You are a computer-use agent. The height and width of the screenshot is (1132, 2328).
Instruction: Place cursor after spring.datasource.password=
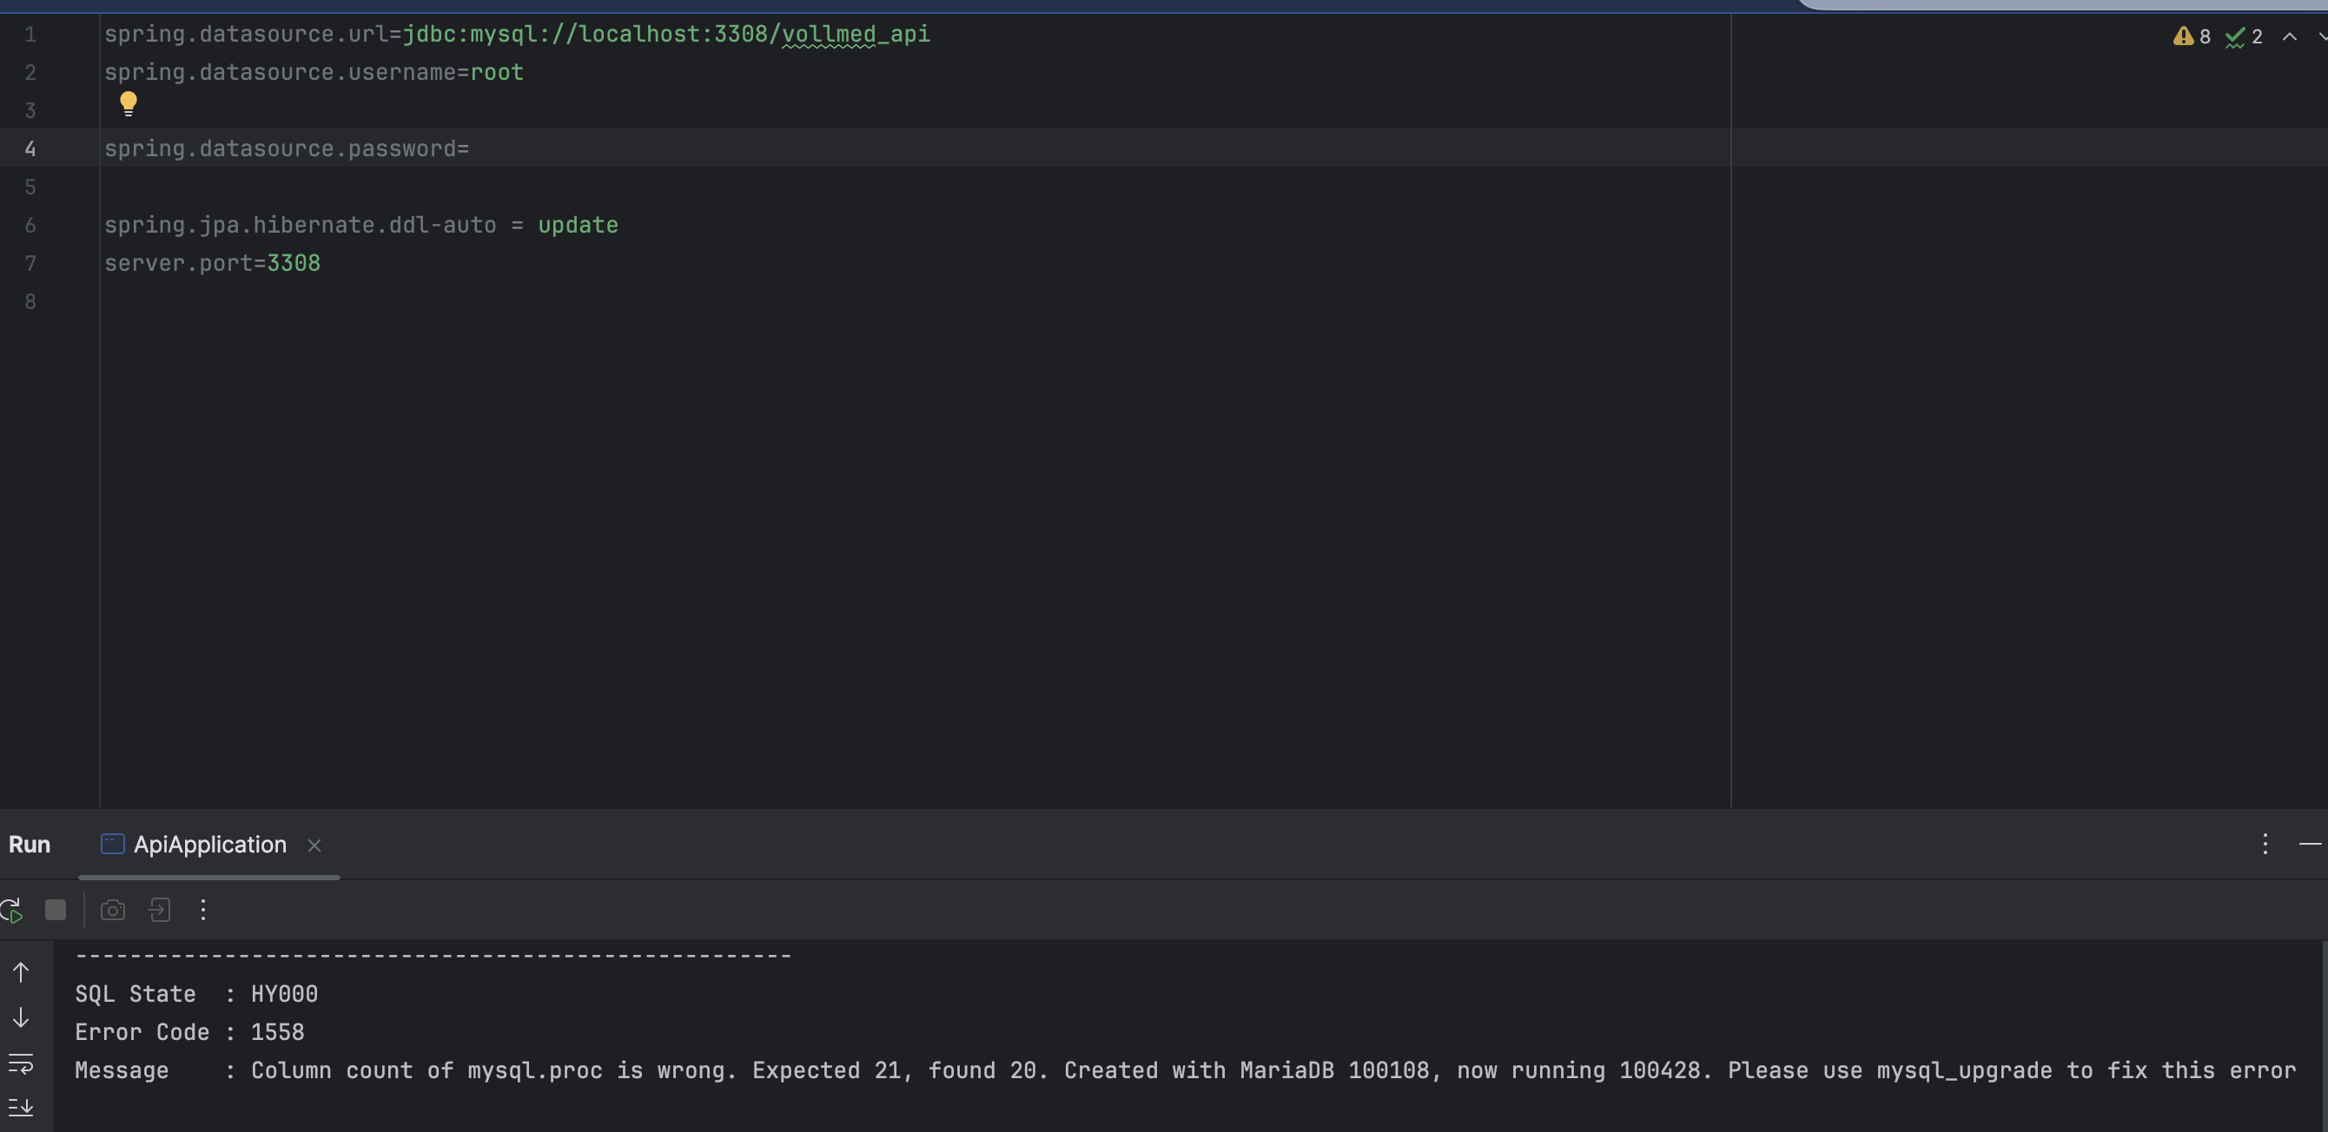click(471, 148)
